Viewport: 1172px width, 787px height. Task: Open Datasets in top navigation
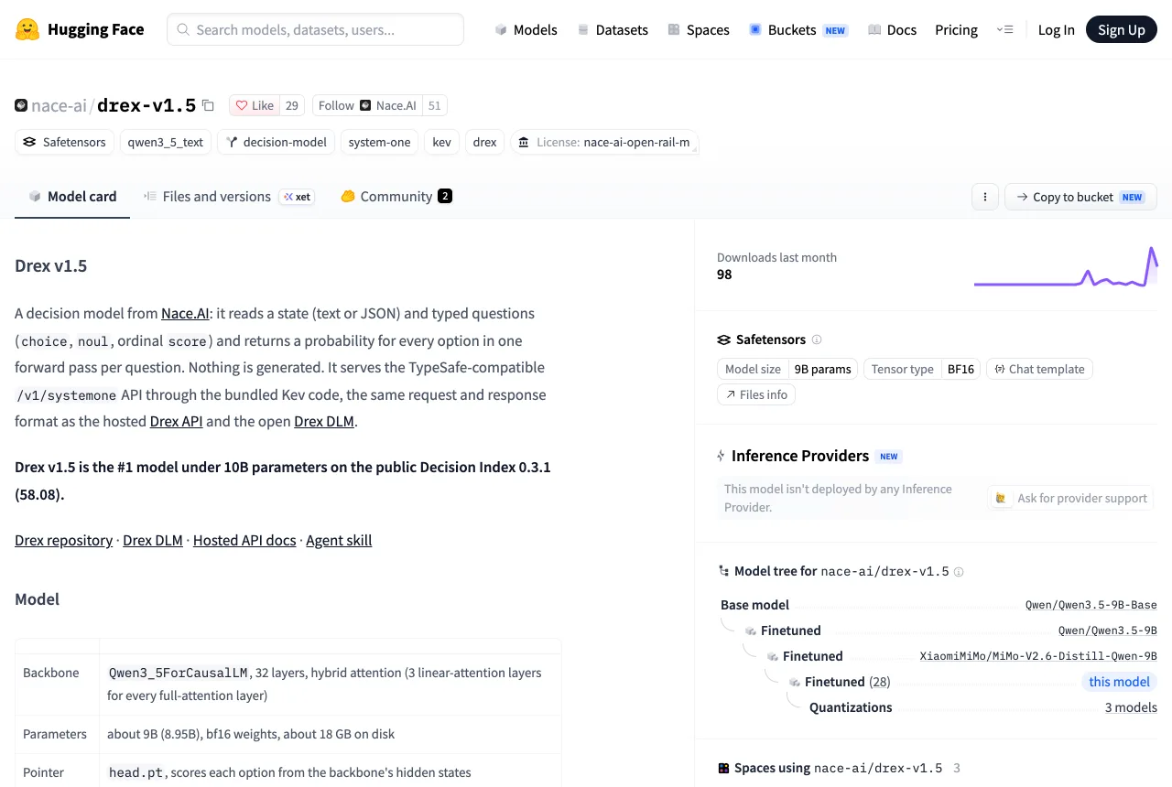(613, 29)
